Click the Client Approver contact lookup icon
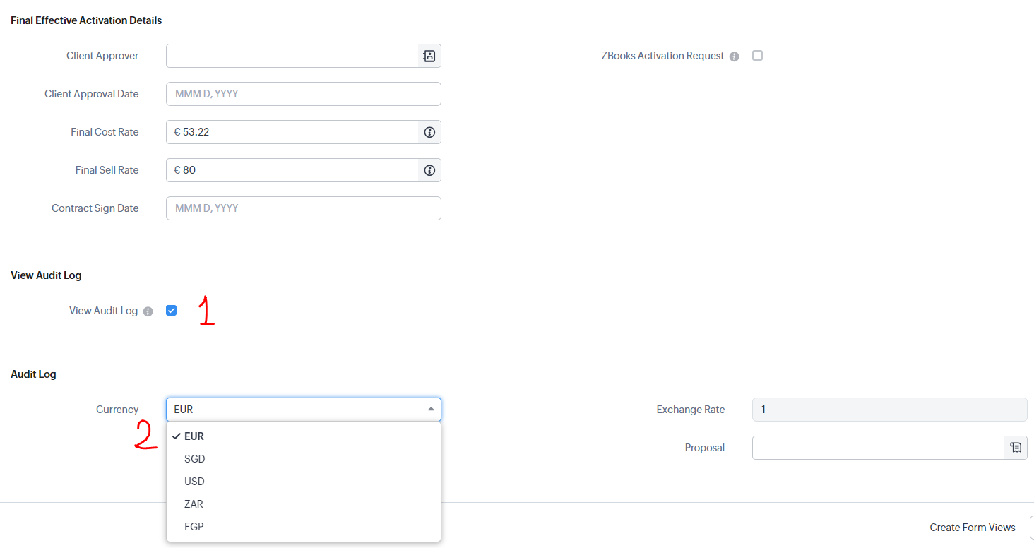 coord(429,56)
